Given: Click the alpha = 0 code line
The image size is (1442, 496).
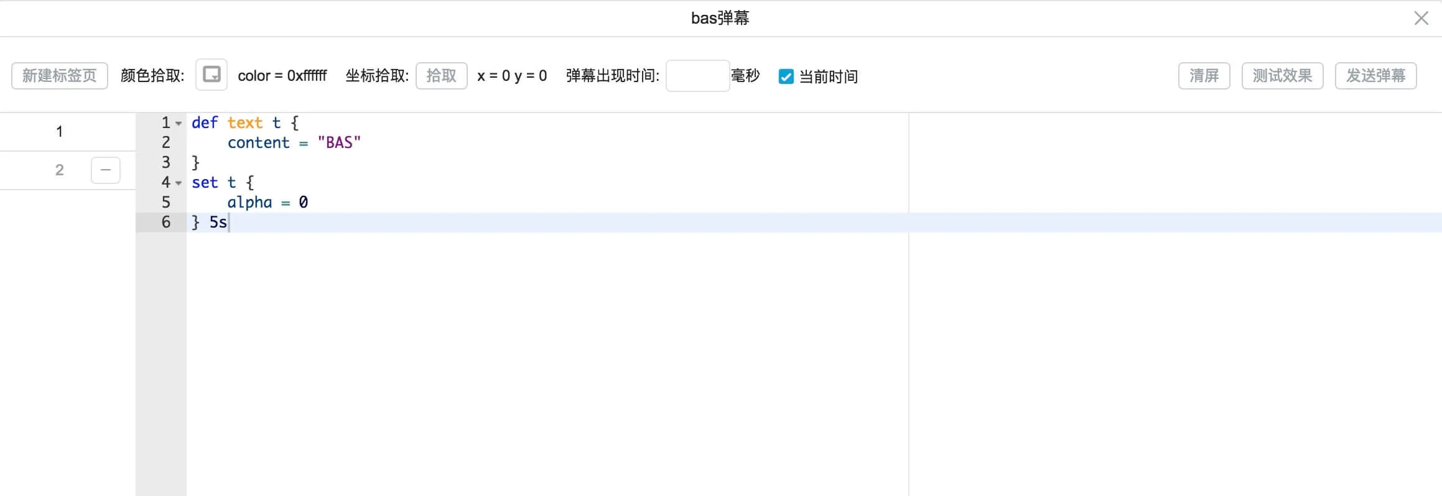Looking at the screenshot, I should tap(267, 203).
